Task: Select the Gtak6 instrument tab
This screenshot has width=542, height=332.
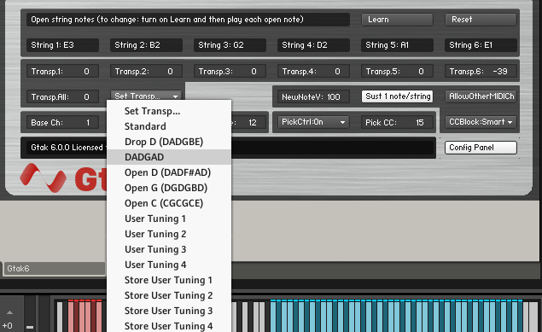Action: coord(54,269)
